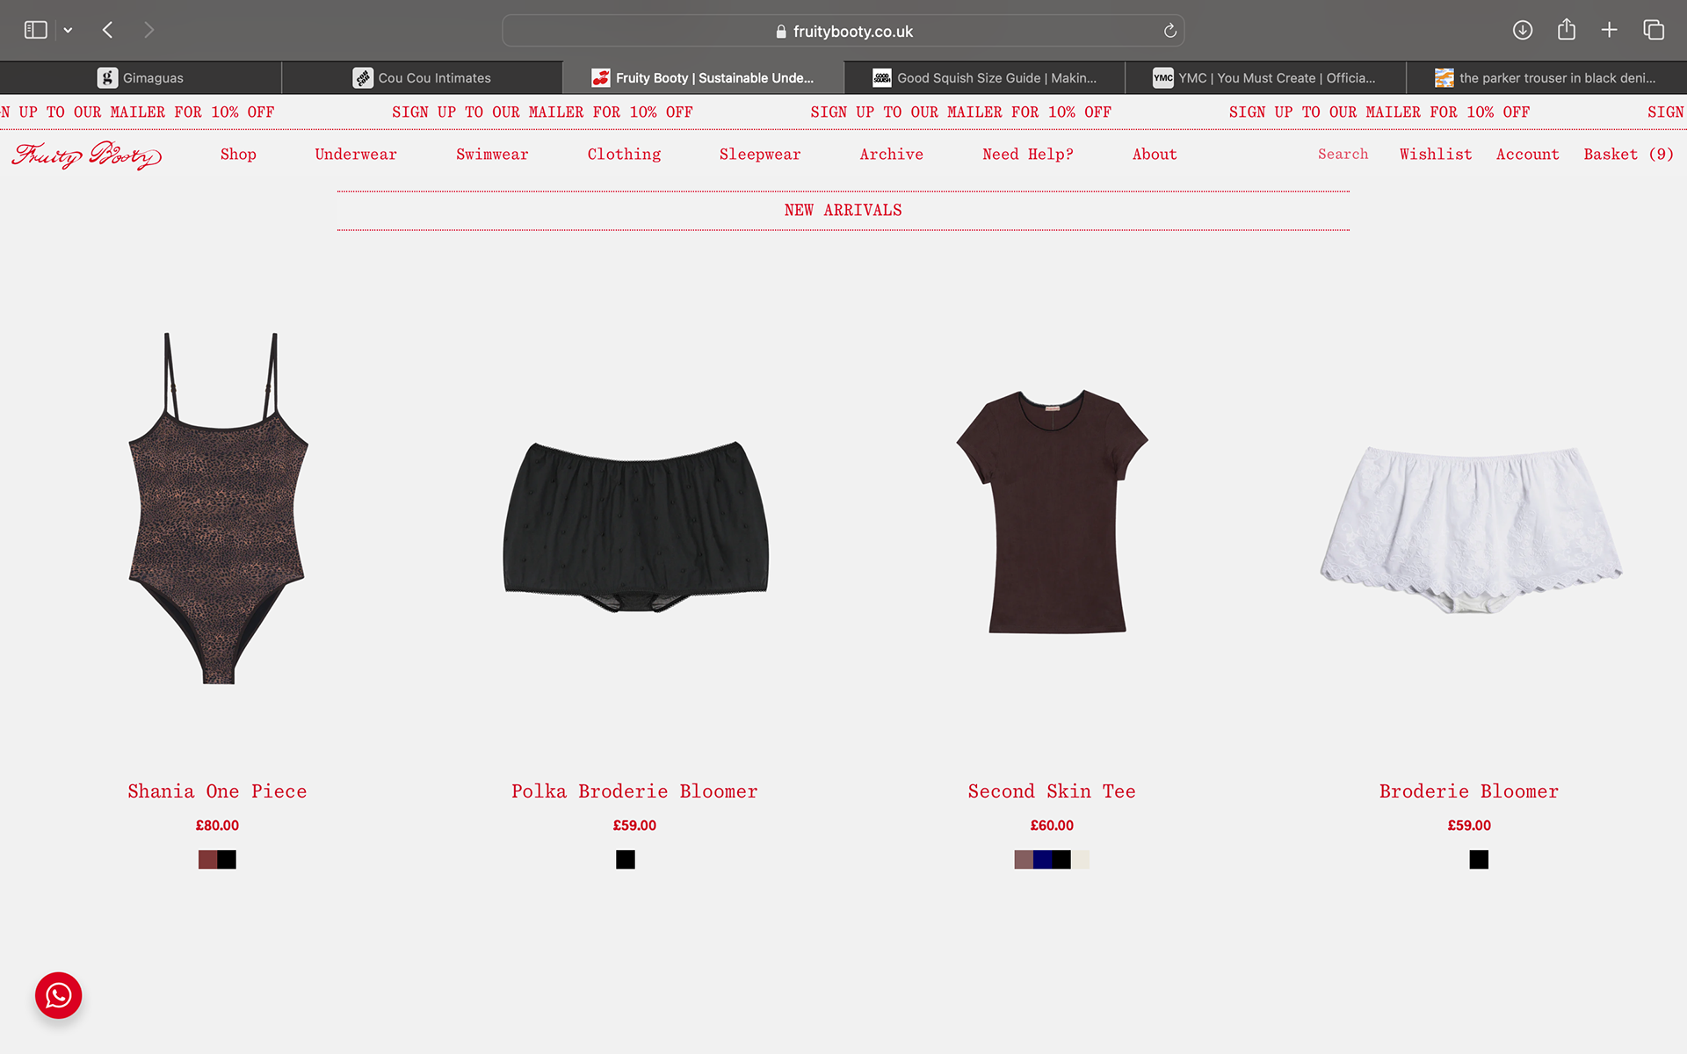The image size is (1687, 1054).
Task: Open a new tab with the plus icon
Action: click(x=1609, y=30)
